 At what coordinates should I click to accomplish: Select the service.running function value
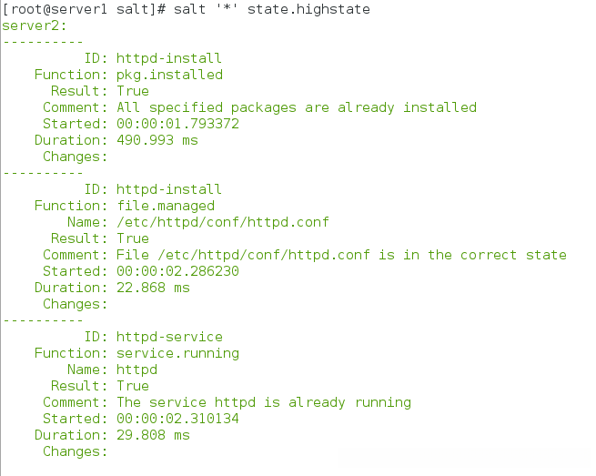click(177, 353)
